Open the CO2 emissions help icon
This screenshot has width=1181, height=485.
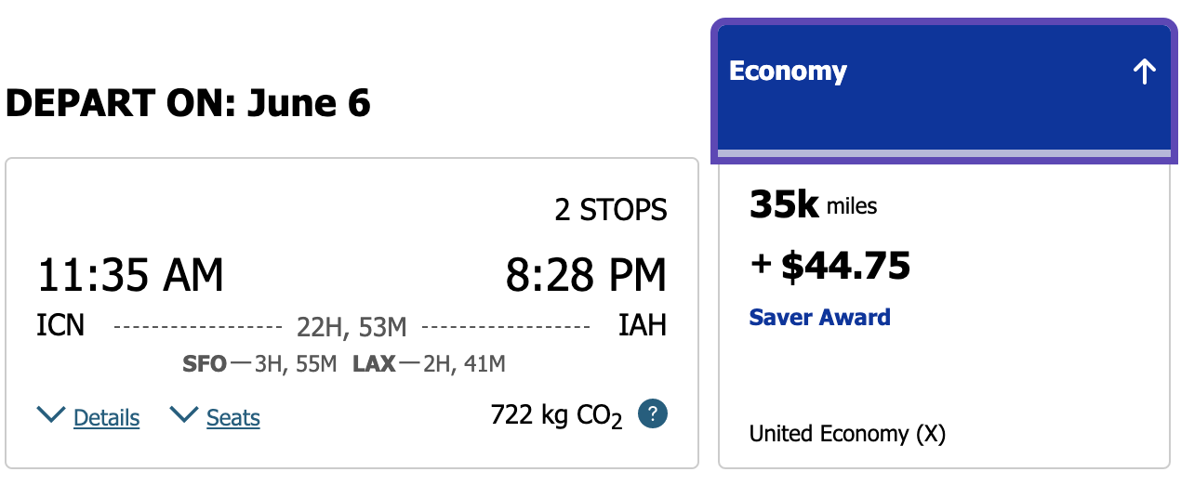pyautogui.click(x=653, y=414)
